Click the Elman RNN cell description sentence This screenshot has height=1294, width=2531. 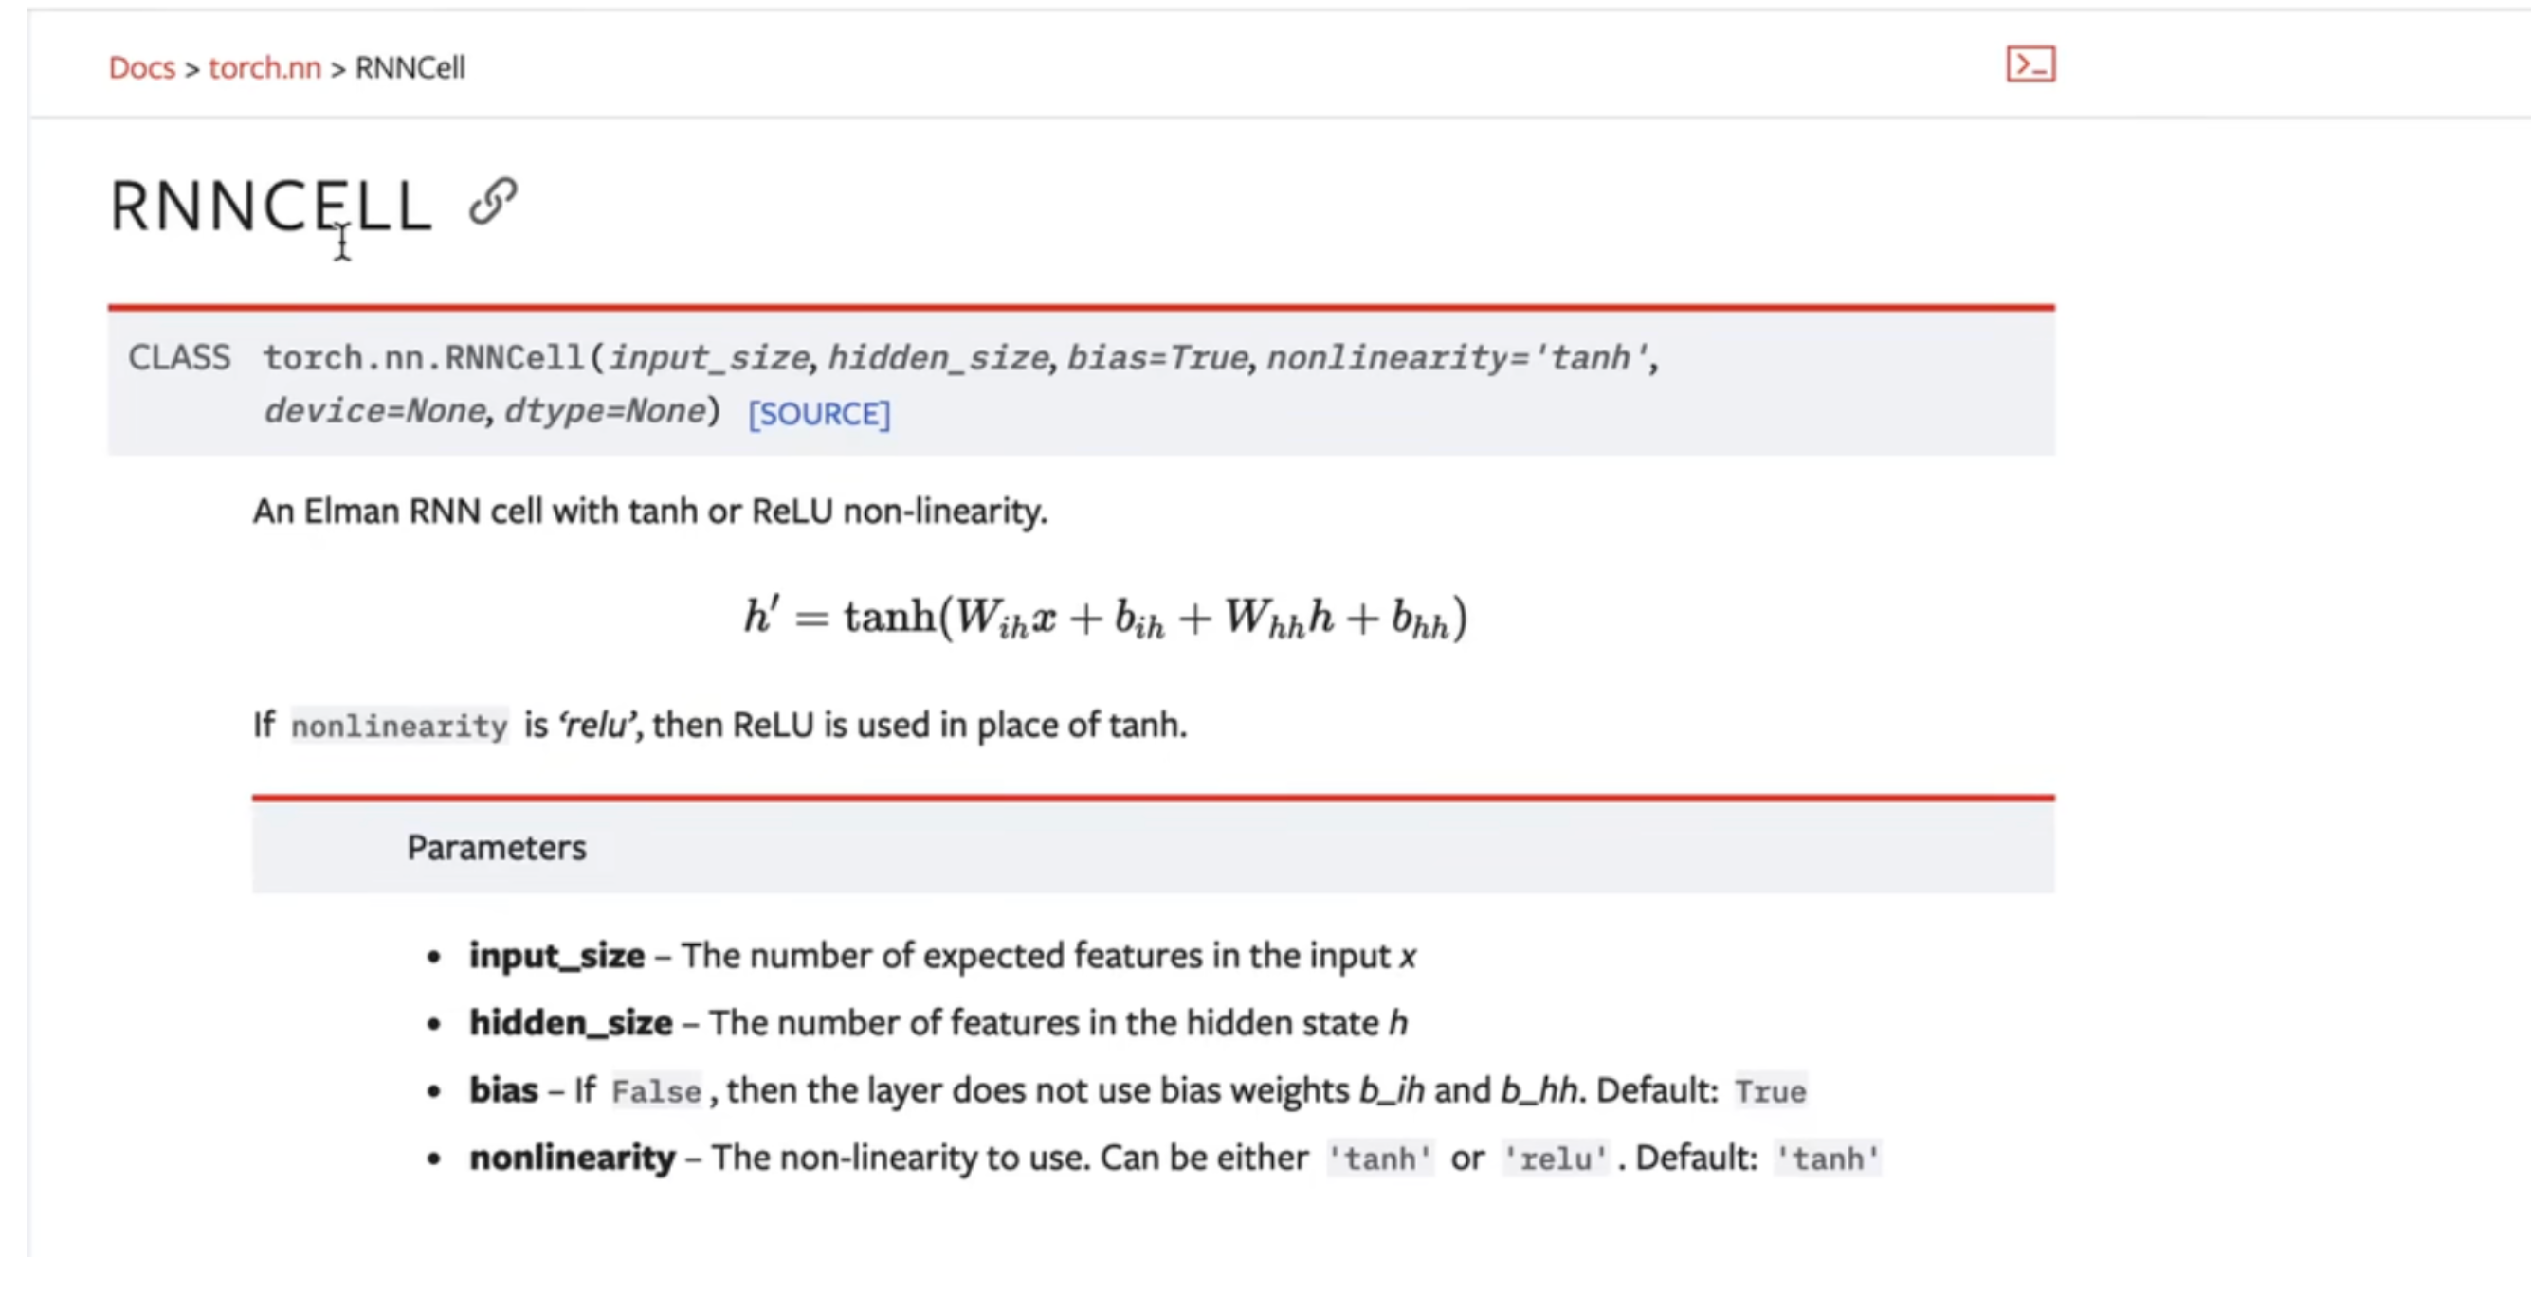pyautogui.click(x=650, y=512)
